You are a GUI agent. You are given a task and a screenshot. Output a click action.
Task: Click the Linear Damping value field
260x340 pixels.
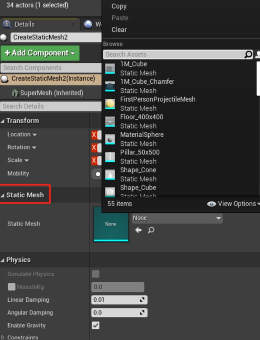coord(119,300)
